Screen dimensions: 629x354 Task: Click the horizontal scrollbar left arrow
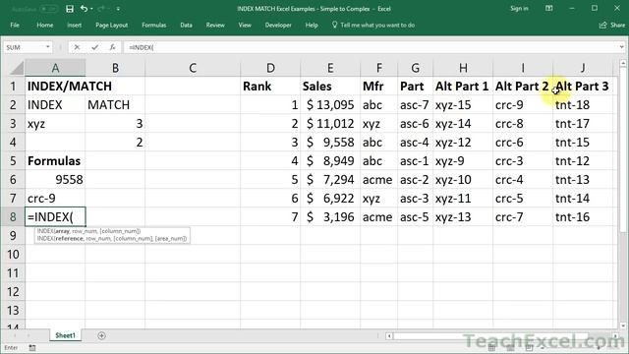[x=389, y=336]
